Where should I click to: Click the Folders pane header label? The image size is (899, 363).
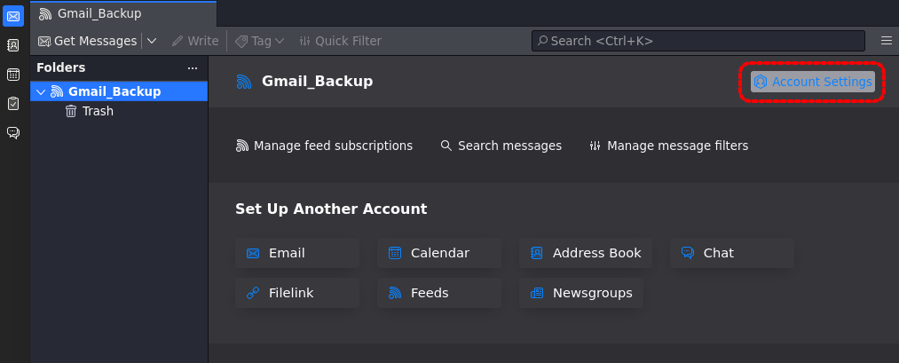click(x=60, y=67)
